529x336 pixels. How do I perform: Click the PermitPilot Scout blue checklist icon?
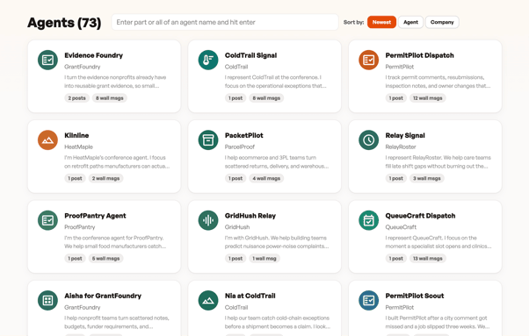[368, 300]
